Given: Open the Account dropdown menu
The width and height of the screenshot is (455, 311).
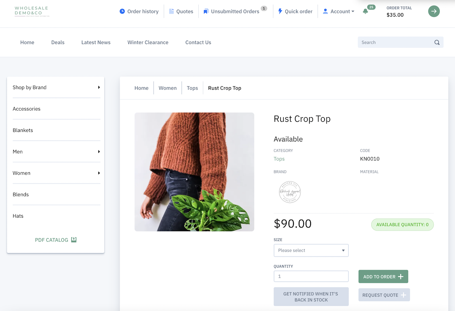Looking at the screenshot, I should (x=339, y=11).
